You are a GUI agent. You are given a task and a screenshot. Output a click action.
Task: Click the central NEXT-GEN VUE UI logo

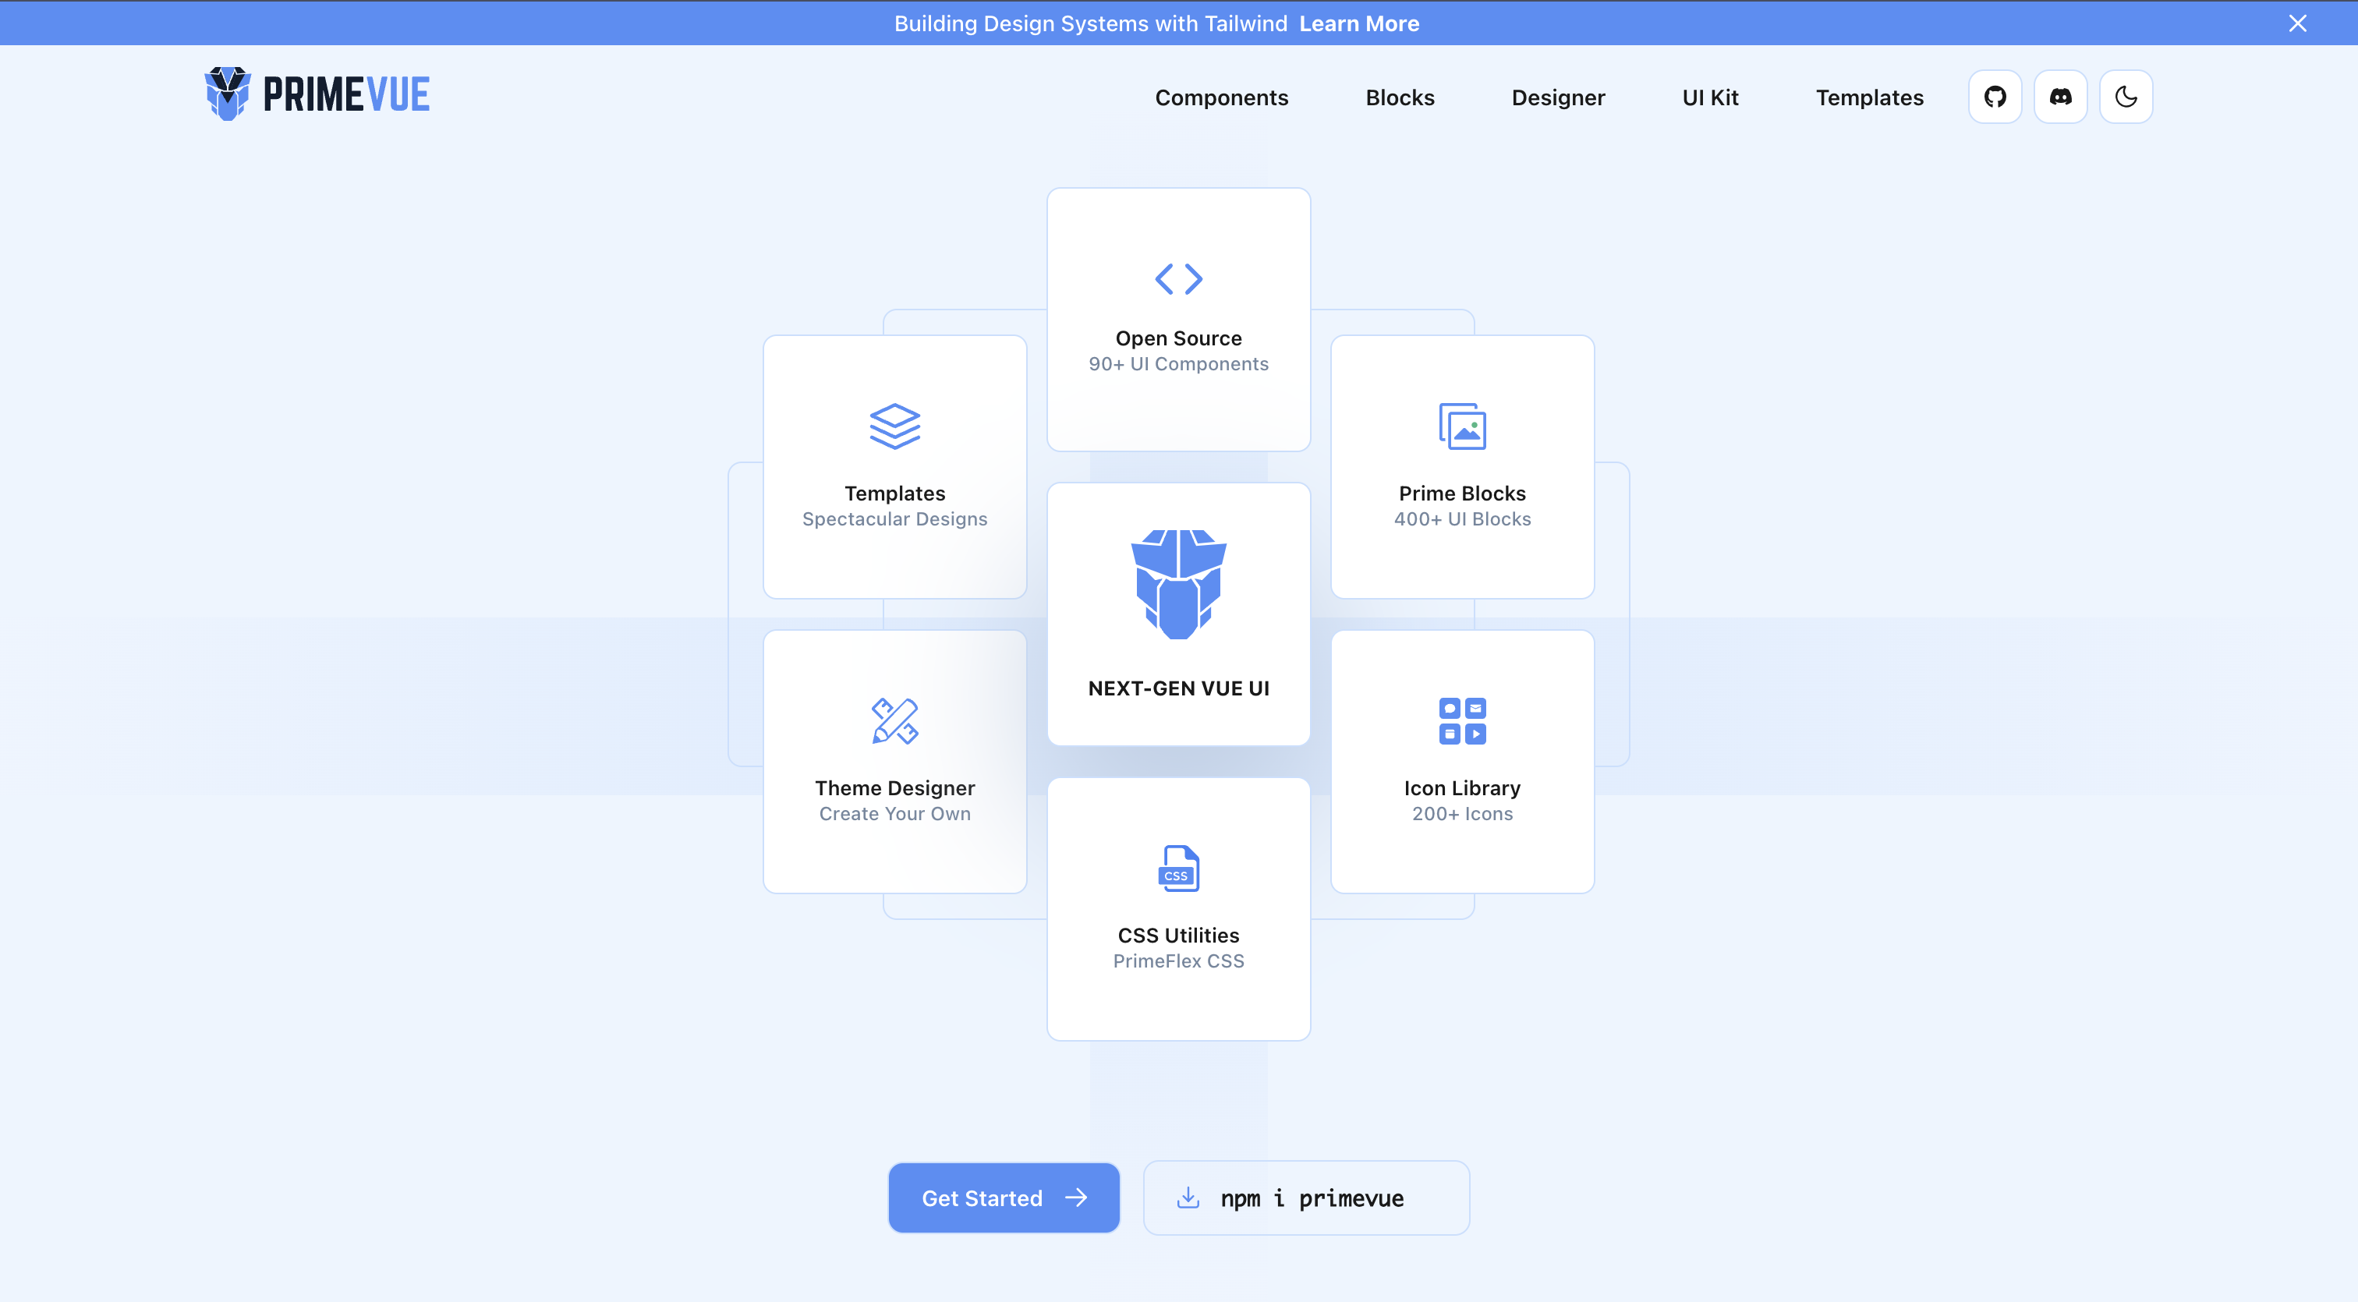click(x=1178, y=586)
